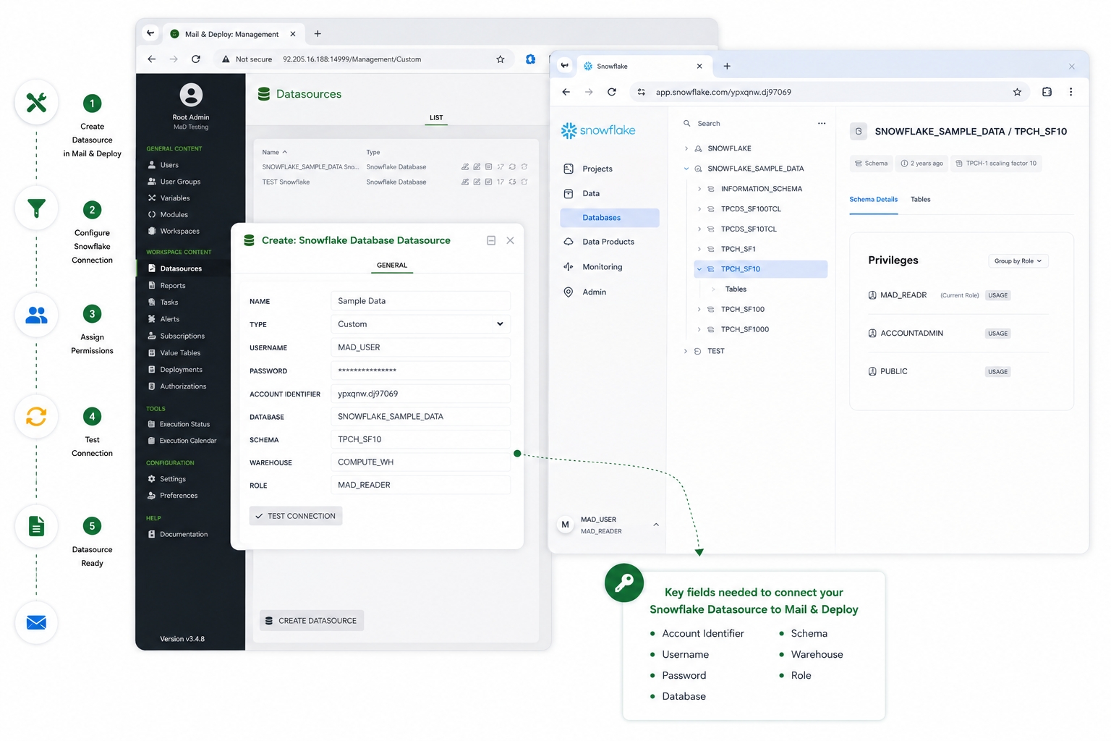Expand the MAD_USER account menu chevron
Image resolution: width=1111 pixels, height=741 pixels.
point(656,525)
